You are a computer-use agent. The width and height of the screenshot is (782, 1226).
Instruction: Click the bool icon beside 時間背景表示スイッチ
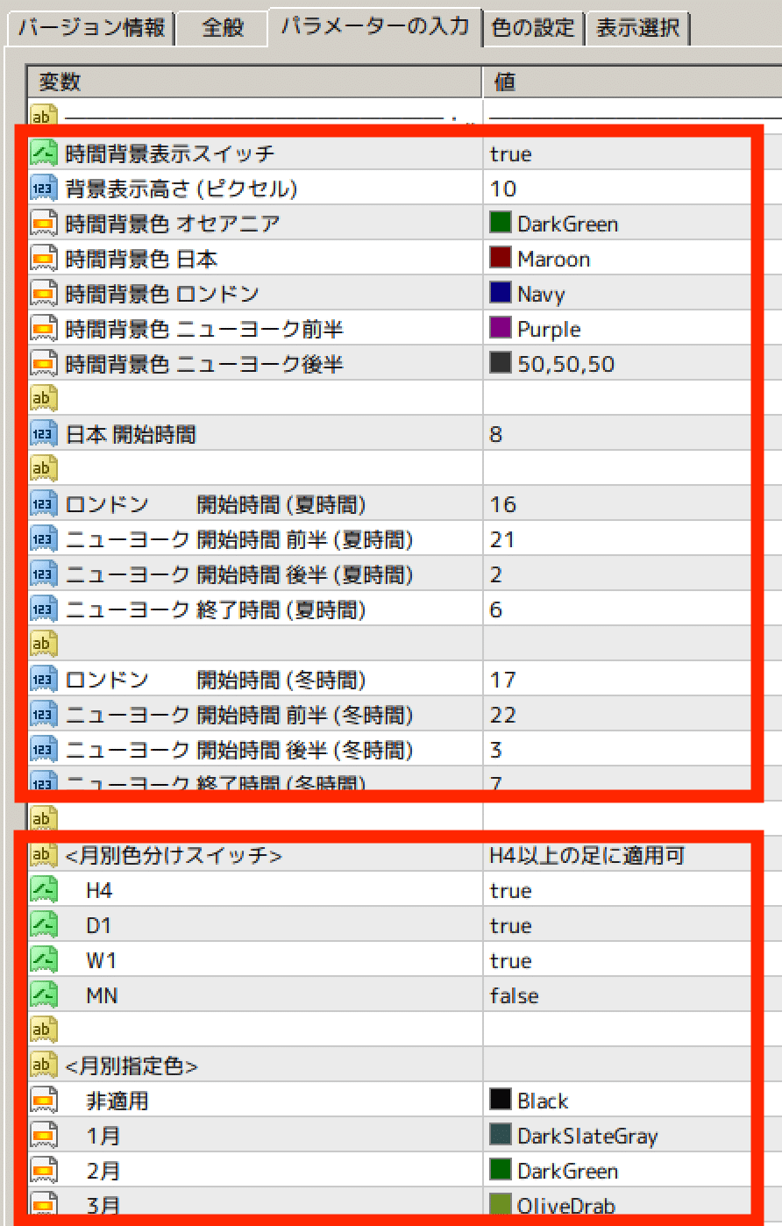pyautogui.click(x=44, y=153)
